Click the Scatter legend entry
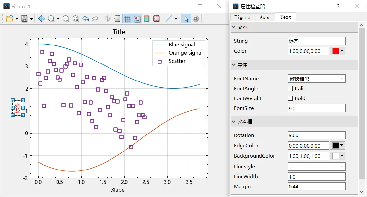The height and width of the screenshot is (197, 367). (177, 61)
